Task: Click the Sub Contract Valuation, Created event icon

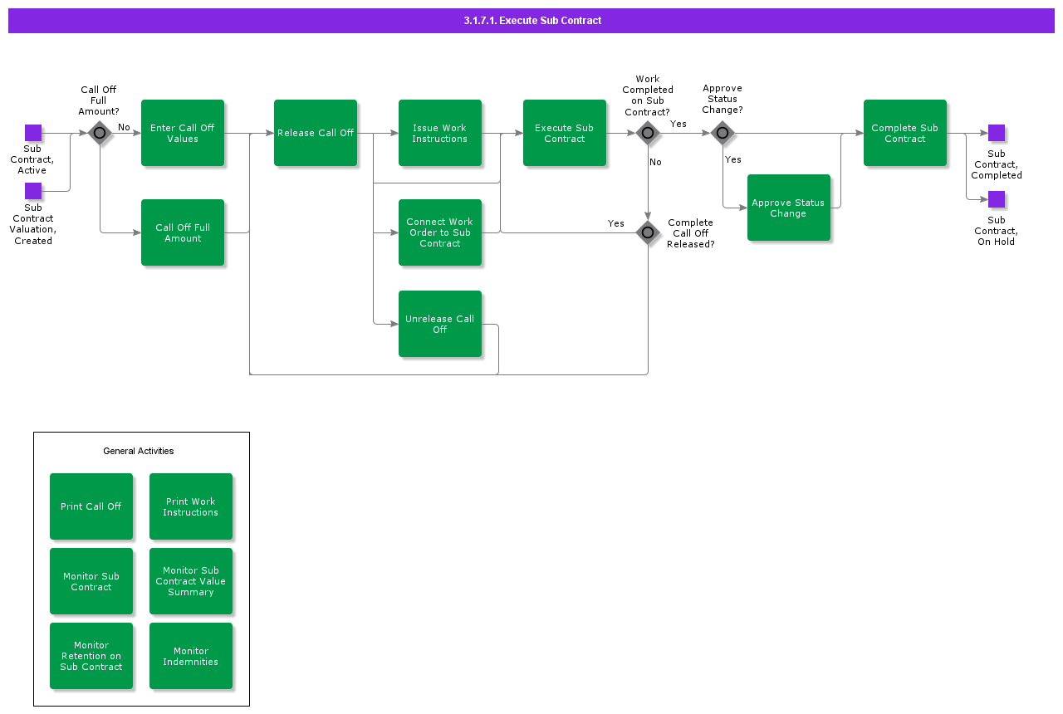Action: pos(33,191)
